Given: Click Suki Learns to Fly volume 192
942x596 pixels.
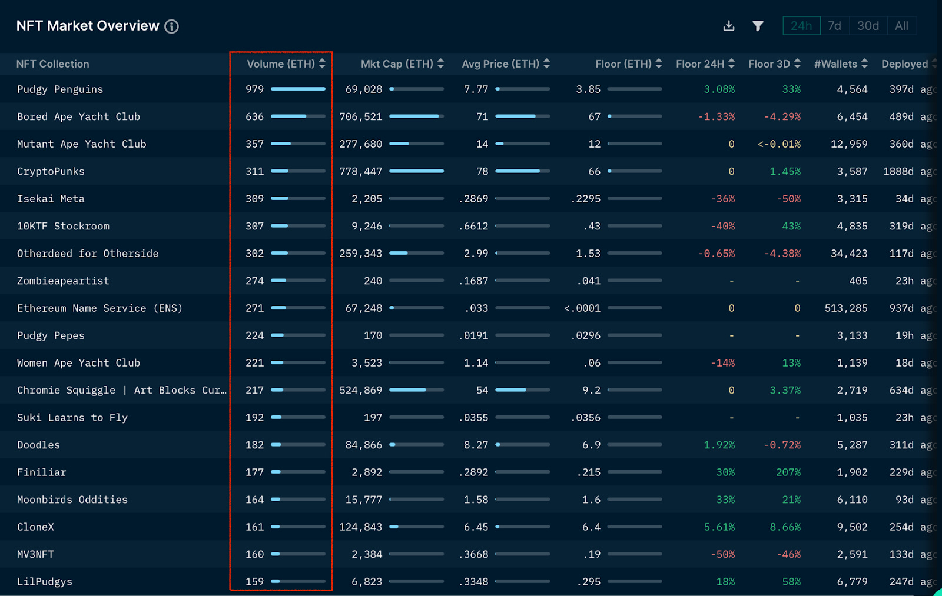Looking at the screenshot, I should pyautogui.click(x=254, y=418).
